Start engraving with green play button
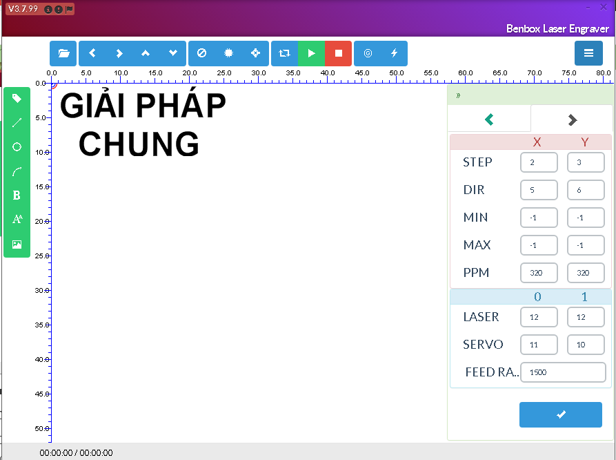616x460 pixels. point(312,53)
